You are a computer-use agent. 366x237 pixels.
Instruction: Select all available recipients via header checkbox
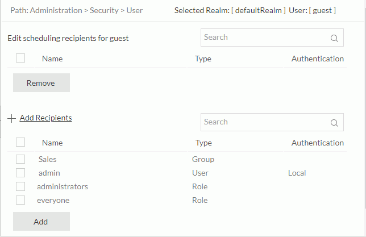pyautogui.click(x=20, y=142)
